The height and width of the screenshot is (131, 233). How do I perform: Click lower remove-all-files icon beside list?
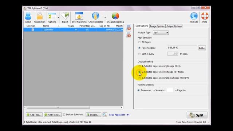[x=129, y=35]
